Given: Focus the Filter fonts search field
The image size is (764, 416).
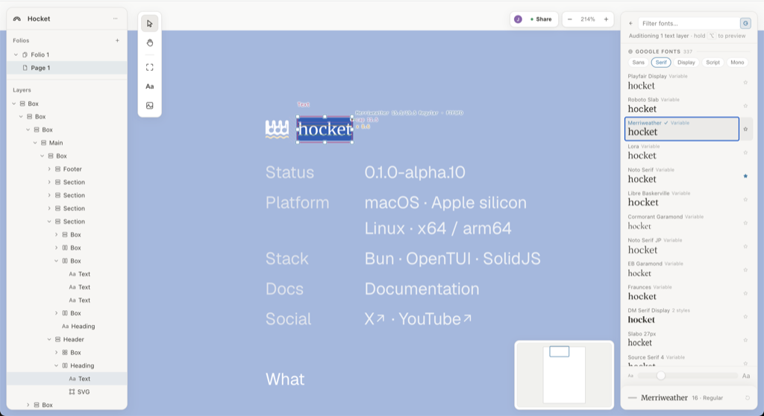Looking at the screenshot, I should pos(689,23).
